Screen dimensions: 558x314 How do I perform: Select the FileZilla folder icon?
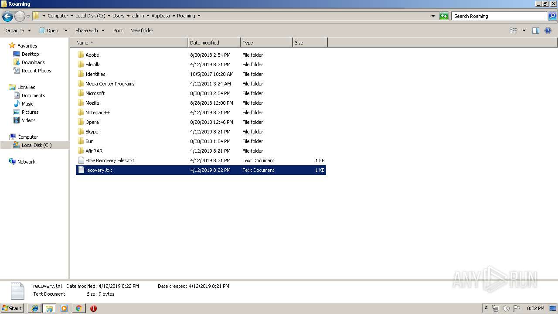[x=81, y=65]
